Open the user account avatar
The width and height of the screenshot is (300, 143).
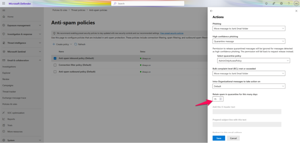[x=296, y=4]
